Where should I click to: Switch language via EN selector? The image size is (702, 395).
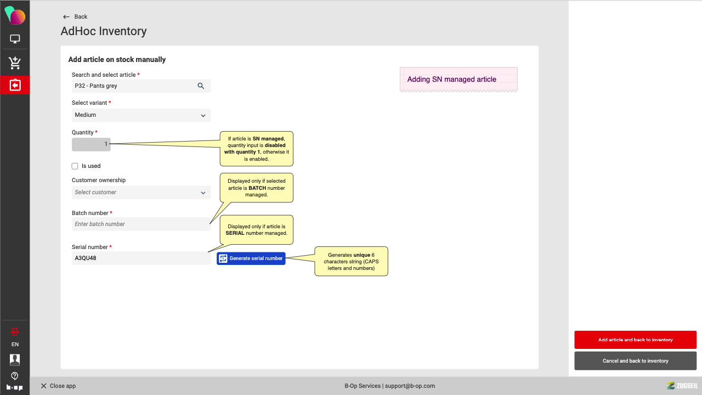(x=15, y=345)
